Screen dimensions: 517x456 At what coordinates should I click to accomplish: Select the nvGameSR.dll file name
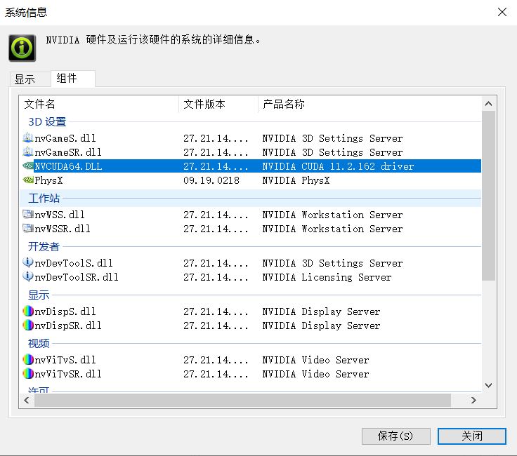[x=68, y=152]
